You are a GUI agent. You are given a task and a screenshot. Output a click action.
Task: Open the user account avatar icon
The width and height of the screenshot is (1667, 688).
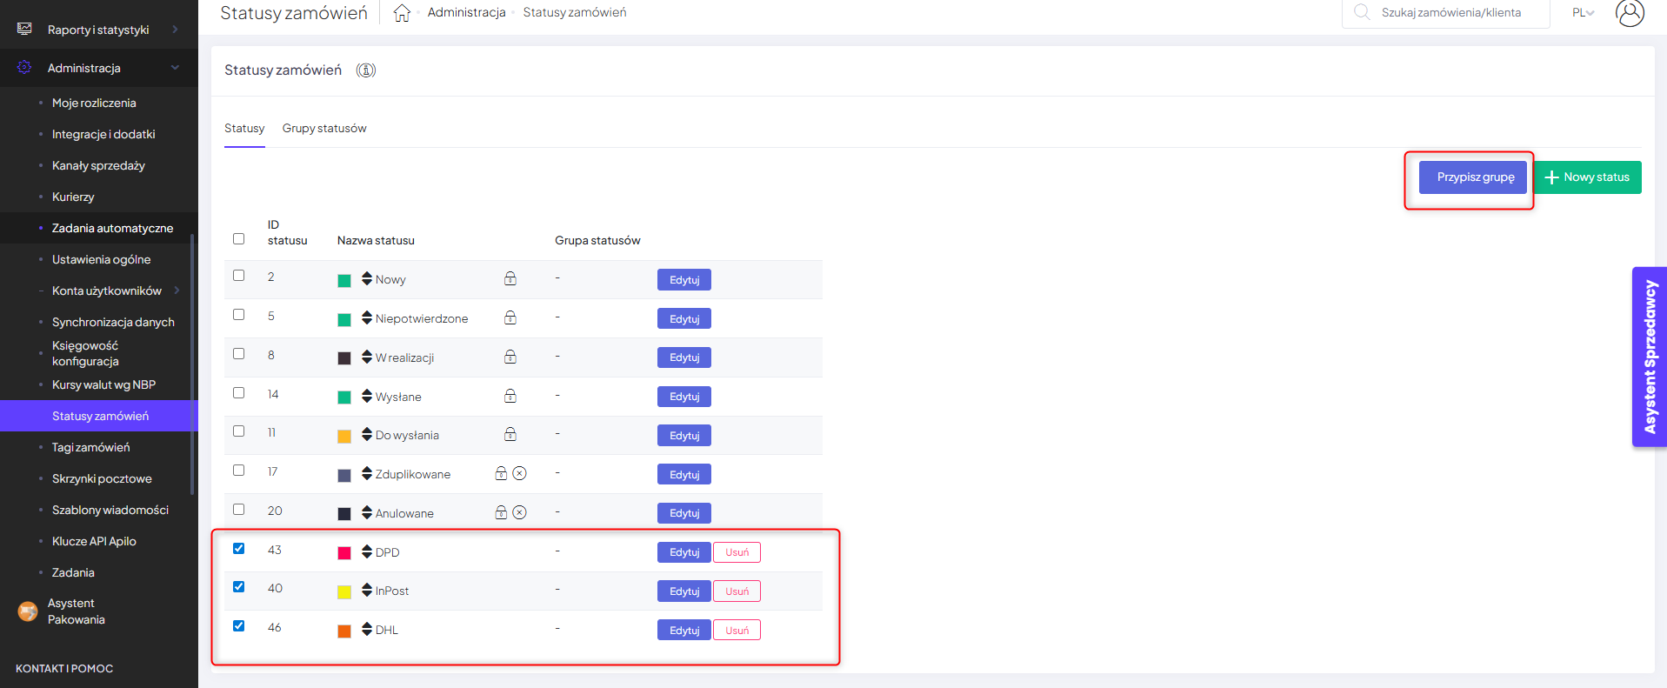[1629, 13]
